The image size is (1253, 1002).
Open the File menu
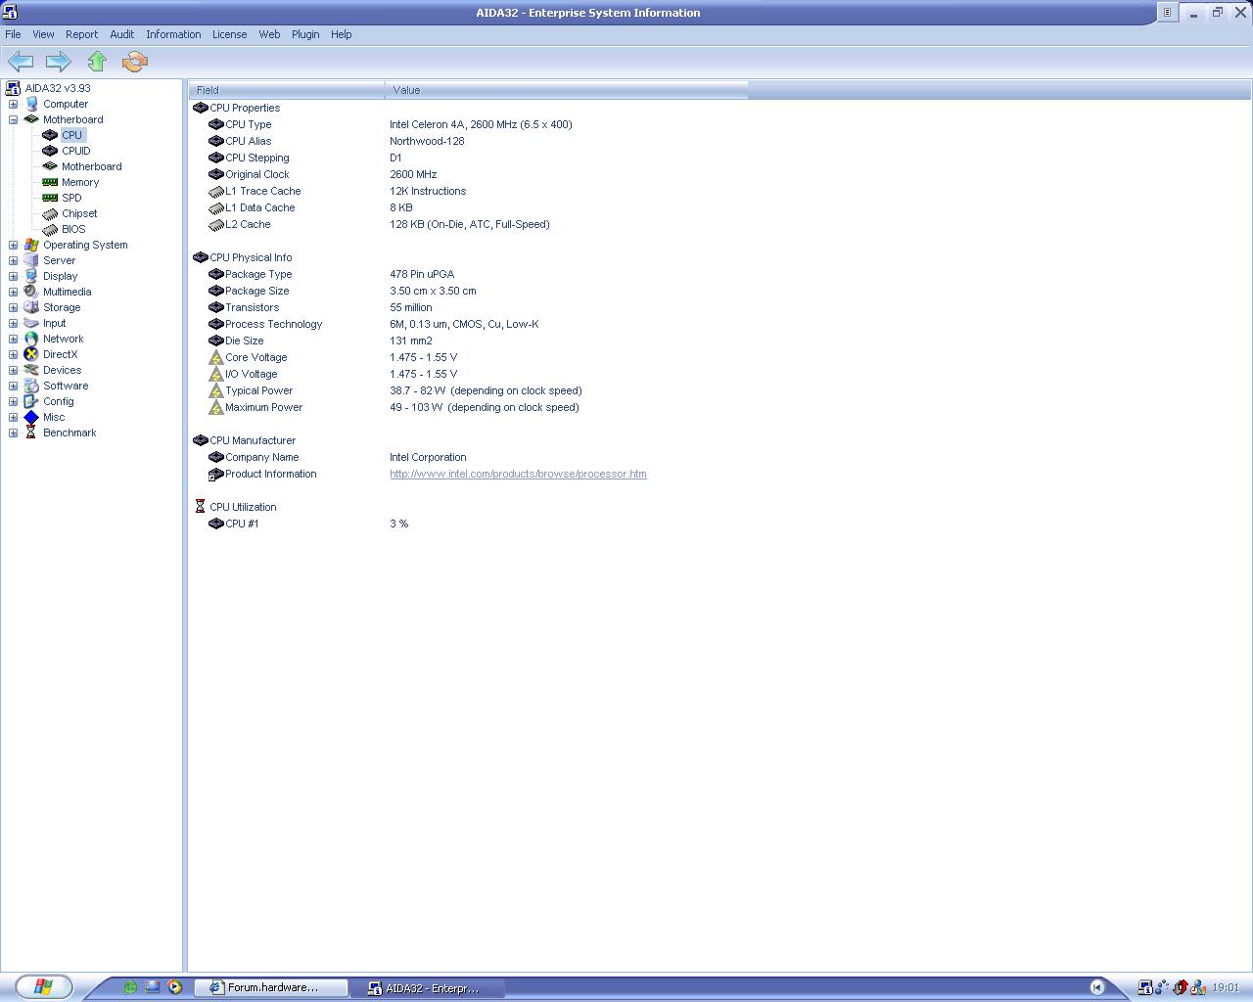[13, 34]
